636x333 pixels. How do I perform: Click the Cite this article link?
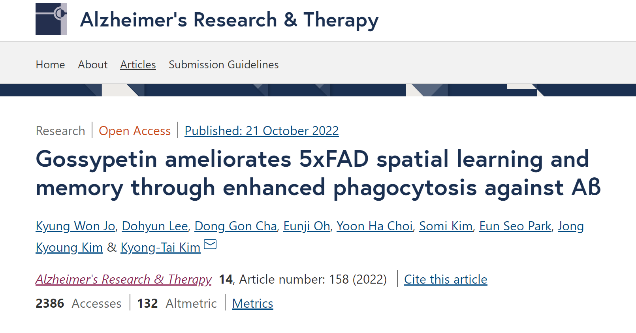pos(446,279)
